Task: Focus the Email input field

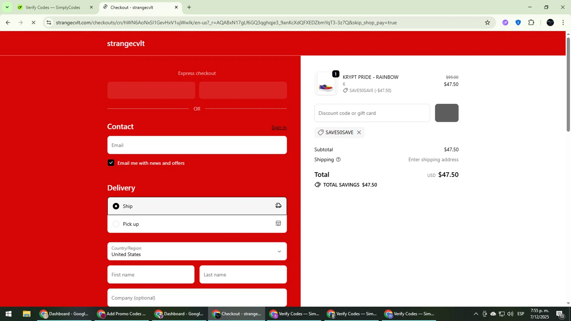Action: click(197, 145)
